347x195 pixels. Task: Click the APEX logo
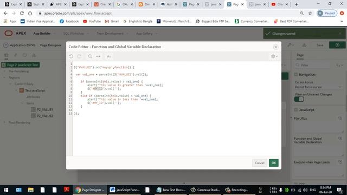(x=15, y=34)
